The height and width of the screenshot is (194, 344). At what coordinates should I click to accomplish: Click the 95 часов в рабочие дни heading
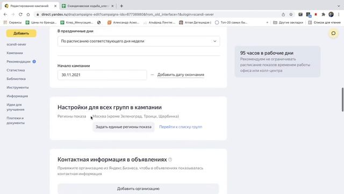click(267, 53)
